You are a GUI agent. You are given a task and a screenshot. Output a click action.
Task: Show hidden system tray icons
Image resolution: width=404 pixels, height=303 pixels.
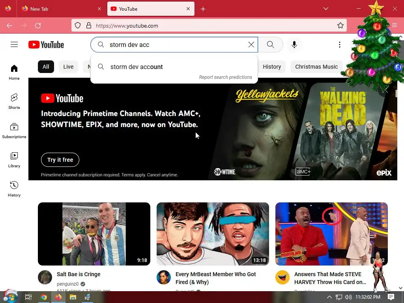(x=329, y=297)
